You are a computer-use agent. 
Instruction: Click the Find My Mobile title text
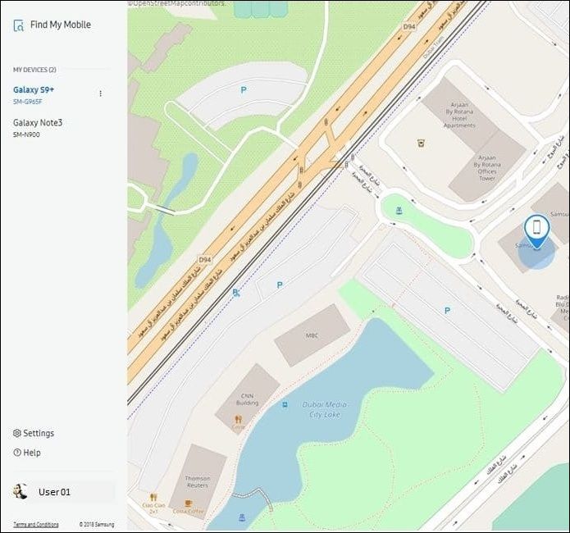click(x=61, y=25)
